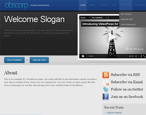This screenshot has width=146, height=115.
Task: Open the Home menu item
Action: (x=83, y=5)
